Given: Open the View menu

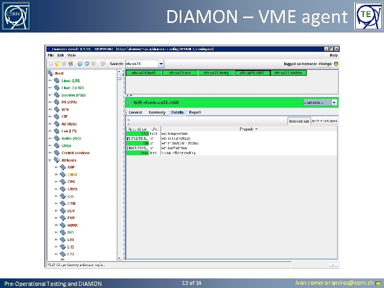Looking at the screenshot, I should coord(71,55).
